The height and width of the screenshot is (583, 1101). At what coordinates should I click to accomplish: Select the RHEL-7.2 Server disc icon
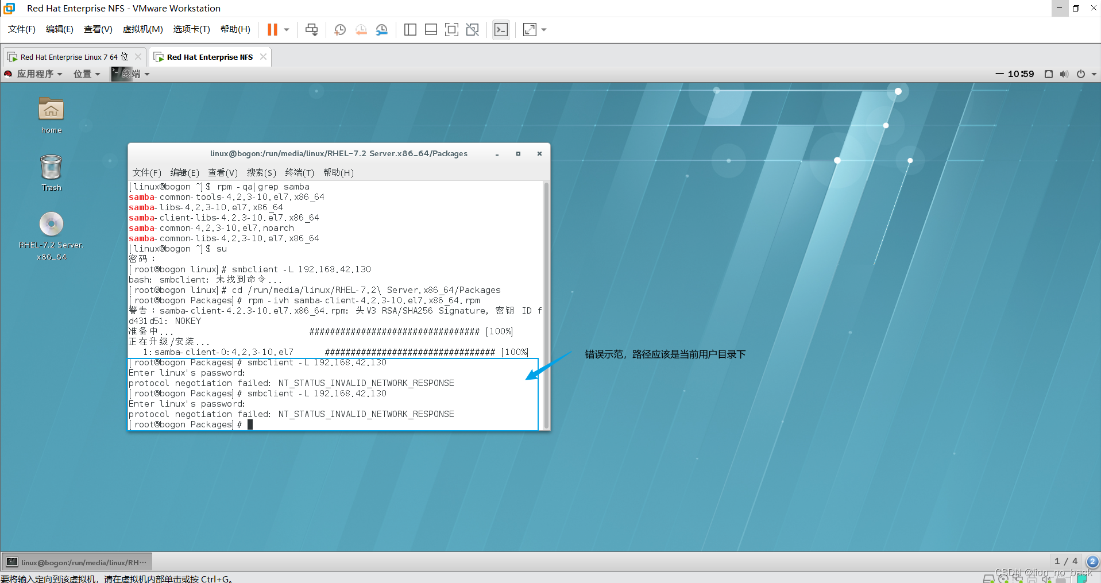[51, 237]
